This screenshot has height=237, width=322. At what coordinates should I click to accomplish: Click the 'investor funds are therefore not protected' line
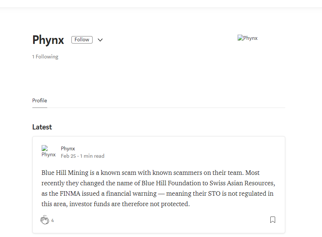(129, 204)
